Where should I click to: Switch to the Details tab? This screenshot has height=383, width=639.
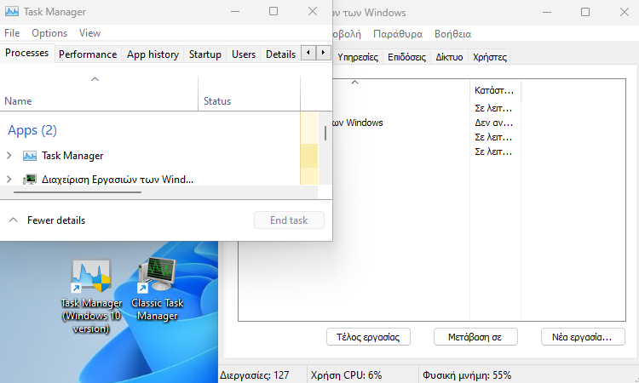280,54
